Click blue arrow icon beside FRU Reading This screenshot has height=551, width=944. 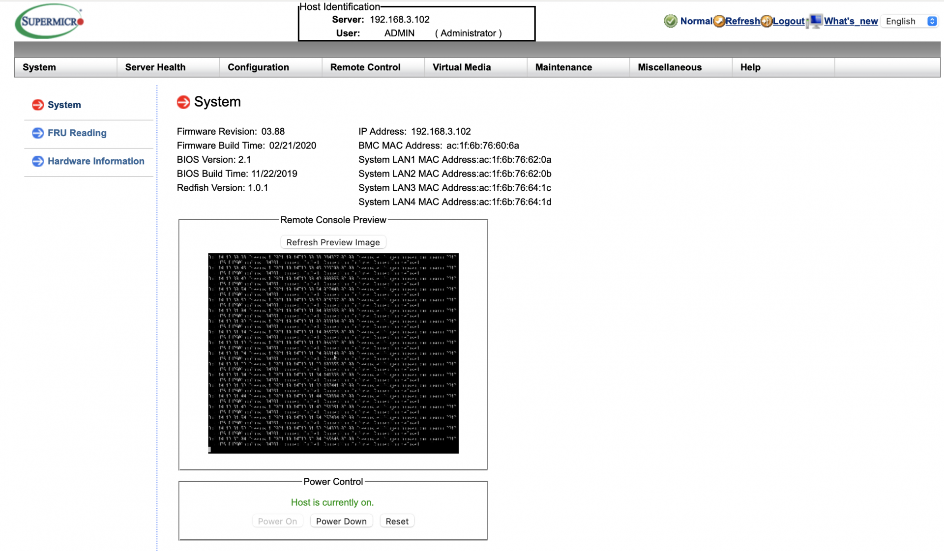38,133
